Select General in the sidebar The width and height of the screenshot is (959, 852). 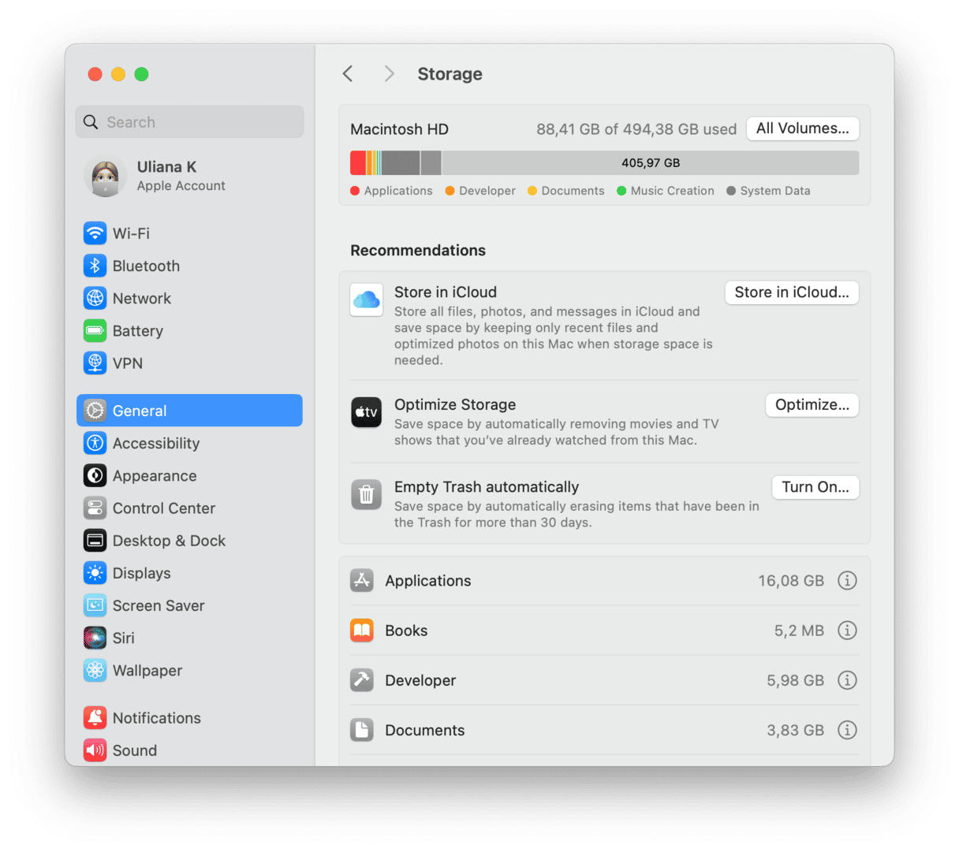pyautogui.click(x=95, y=410)
